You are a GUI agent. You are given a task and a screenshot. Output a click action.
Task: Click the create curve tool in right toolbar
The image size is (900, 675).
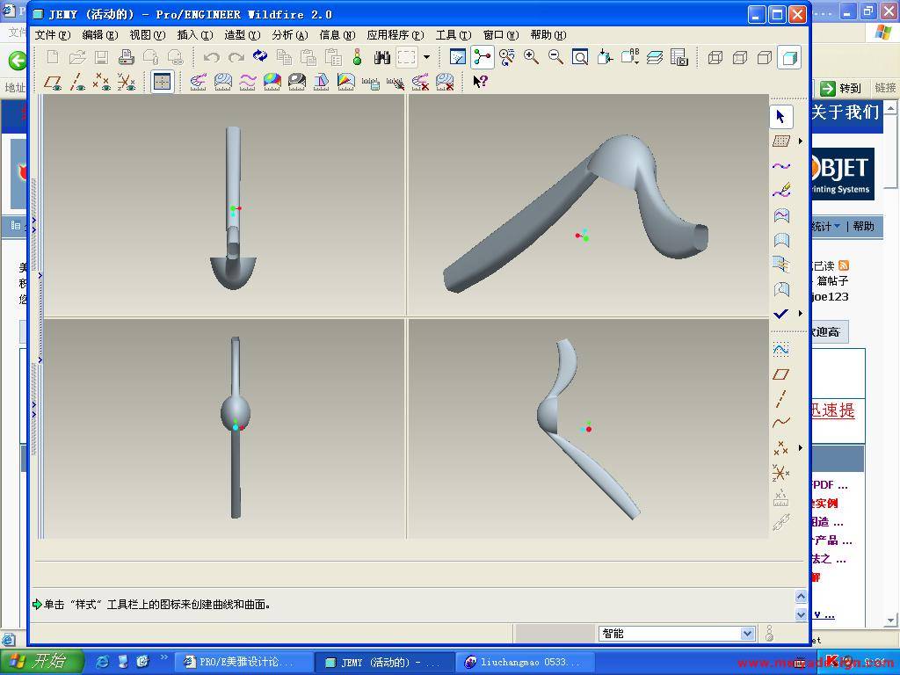point(780,166)
